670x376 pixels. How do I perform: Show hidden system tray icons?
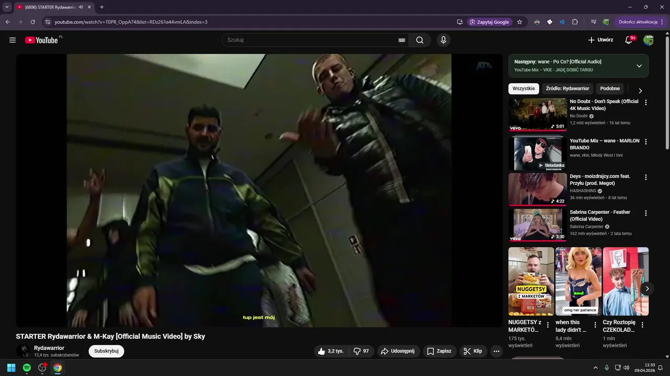(595, 368)
